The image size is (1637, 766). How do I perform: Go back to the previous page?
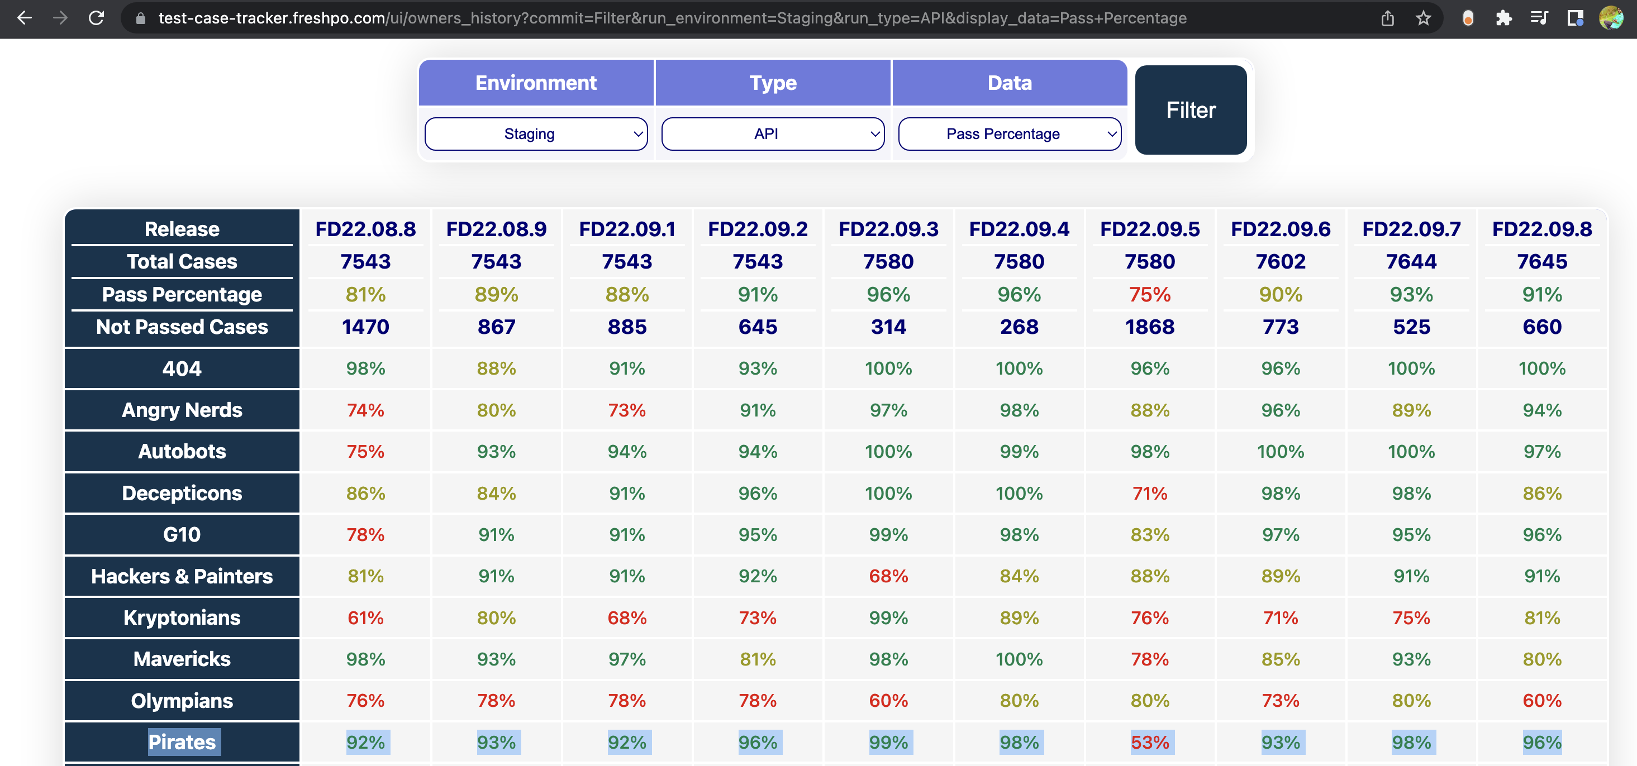point(24,18)
